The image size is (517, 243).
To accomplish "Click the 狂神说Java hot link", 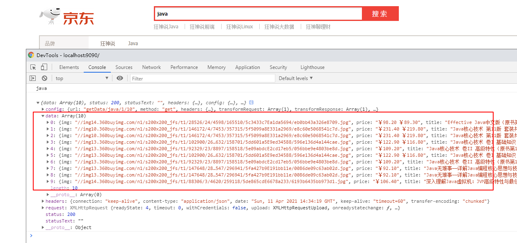I will click(166, 27).
